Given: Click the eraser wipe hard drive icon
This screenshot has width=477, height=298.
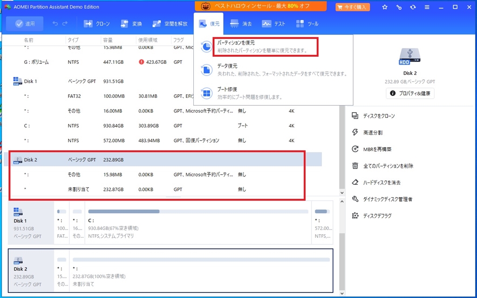Looking at the screenshot, I should 355,183.
